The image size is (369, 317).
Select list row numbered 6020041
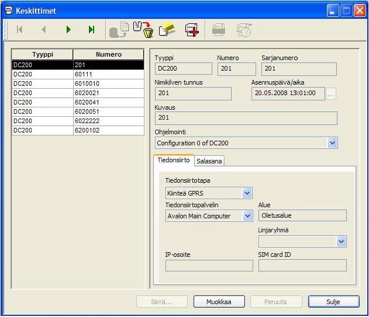click(78, 102)
